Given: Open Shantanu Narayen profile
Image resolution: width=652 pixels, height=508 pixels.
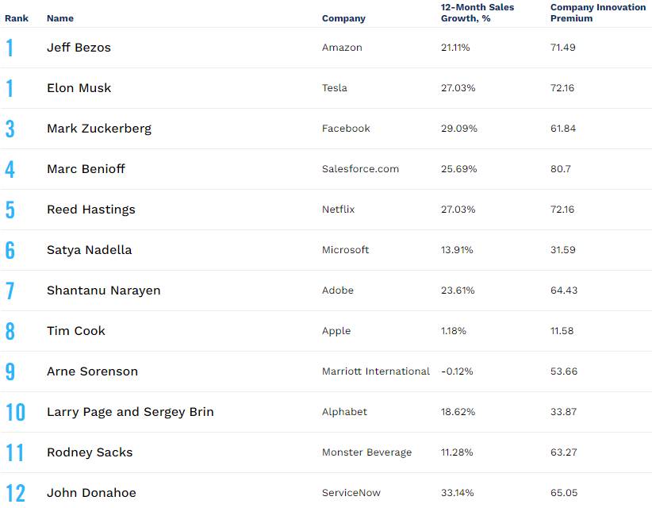Looking at the screenshot, I should coord(104,291).
